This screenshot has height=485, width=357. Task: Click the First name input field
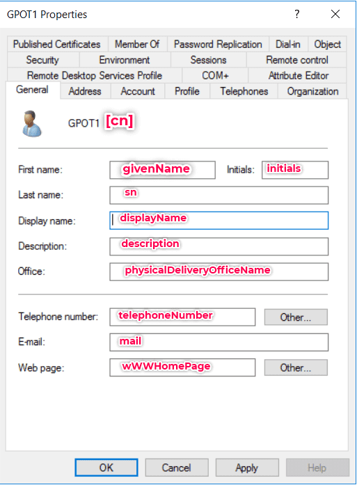162,170
